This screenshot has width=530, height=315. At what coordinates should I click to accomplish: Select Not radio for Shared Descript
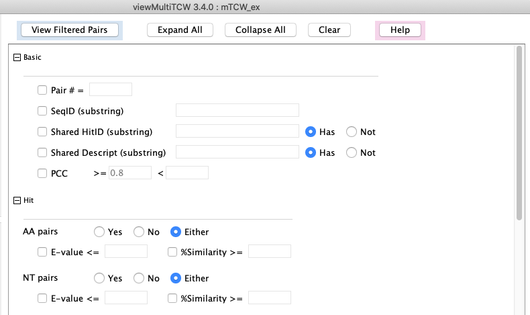click(352, 152)
